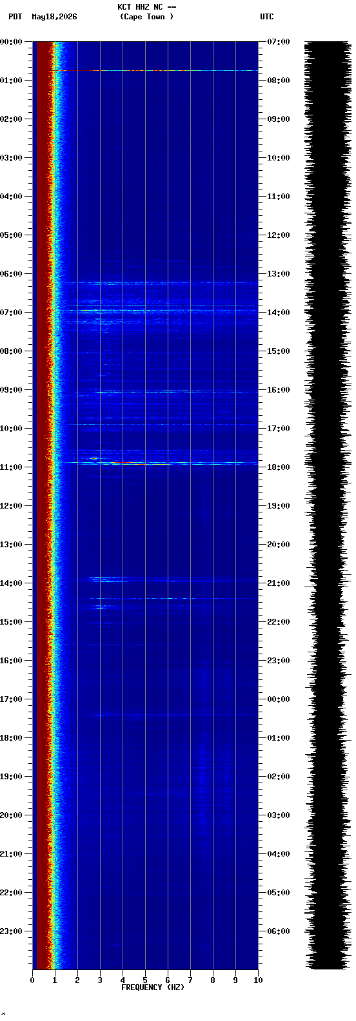This screenshot has height=1021, width=356.
Task: Click the "UTC" timezone label
Action: click(x=267, y=17)
